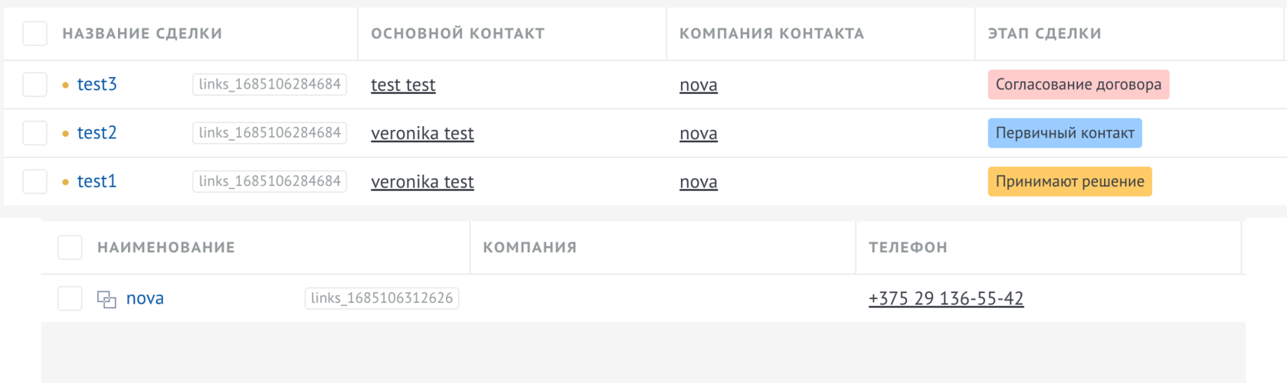The image size is (1287, 383).
Task: Click the blue Первичный контакт stage badge
Action: point(1064,133)
